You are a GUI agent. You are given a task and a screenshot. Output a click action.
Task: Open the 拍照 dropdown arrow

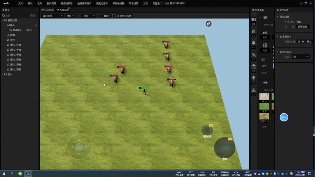click(x=93, y=16)
